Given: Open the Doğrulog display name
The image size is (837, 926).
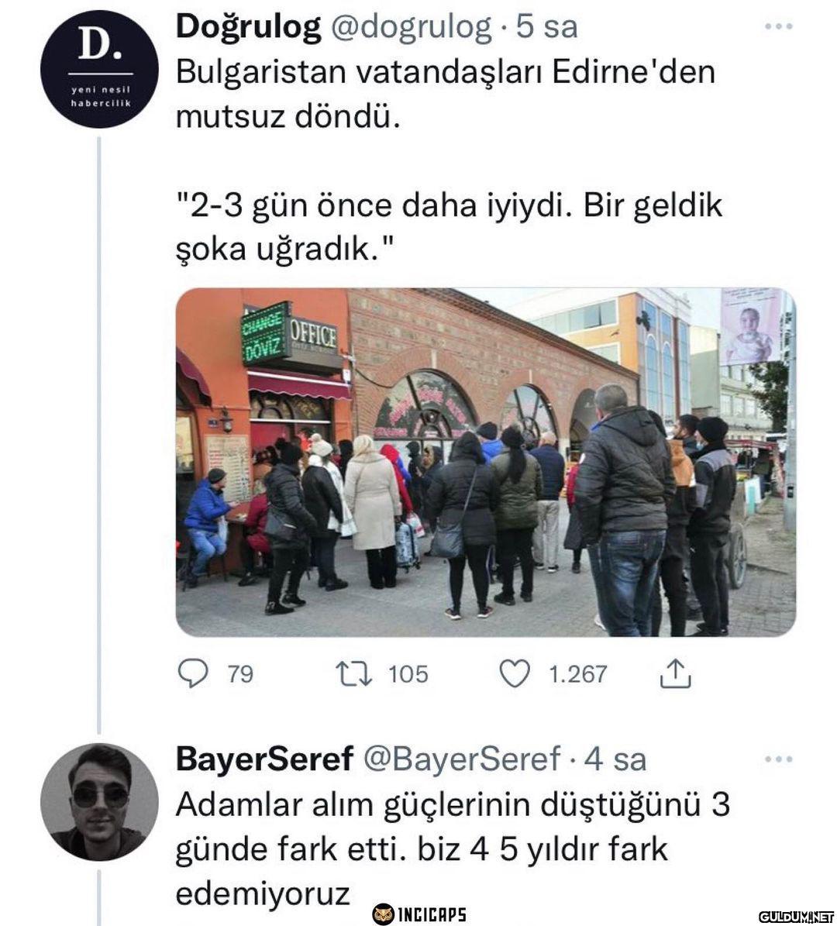Looking at the screenshot, I should pos(249,27).
